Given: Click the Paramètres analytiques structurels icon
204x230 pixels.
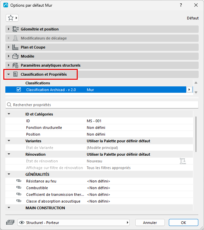Looking at the screenshot, I should tap(15, 65).
